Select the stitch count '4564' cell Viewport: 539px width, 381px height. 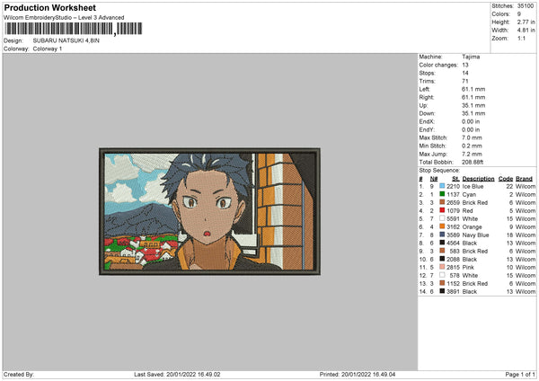(453, 244)
